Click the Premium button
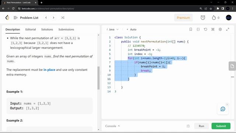236x133 pixels. click(183, 18)
